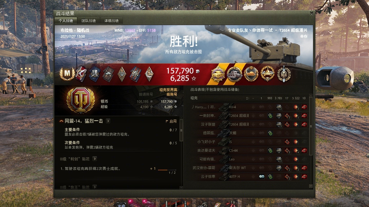Click the tank list scrollbar down arrow
The image size is (369, 207).
[x=311, y=186]
